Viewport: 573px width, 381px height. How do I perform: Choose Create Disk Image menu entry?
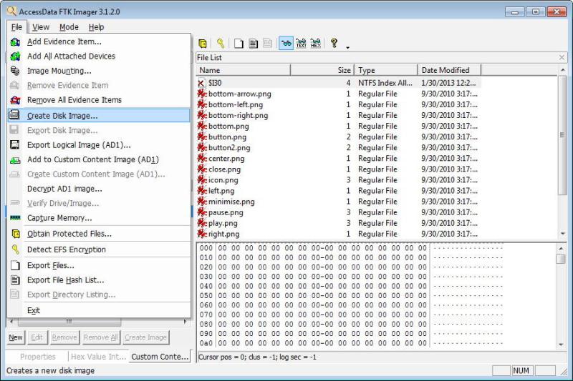(x=99, y=115)
